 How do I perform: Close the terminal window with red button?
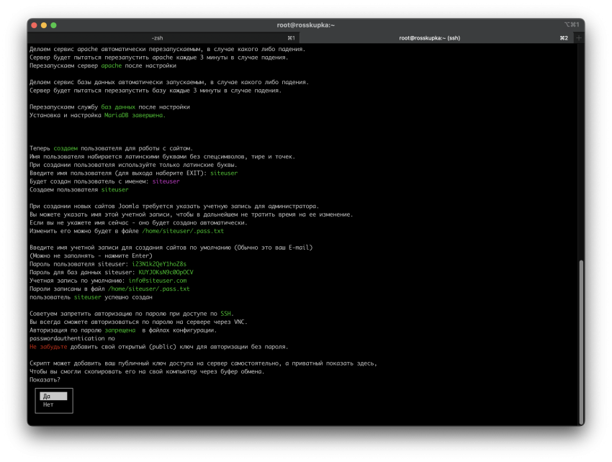34,25
